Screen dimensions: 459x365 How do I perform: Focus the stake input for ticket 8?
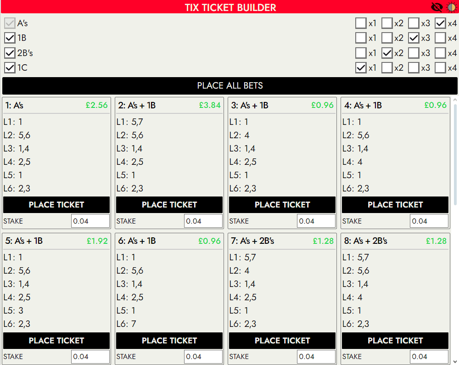click(x=429, y=356)
